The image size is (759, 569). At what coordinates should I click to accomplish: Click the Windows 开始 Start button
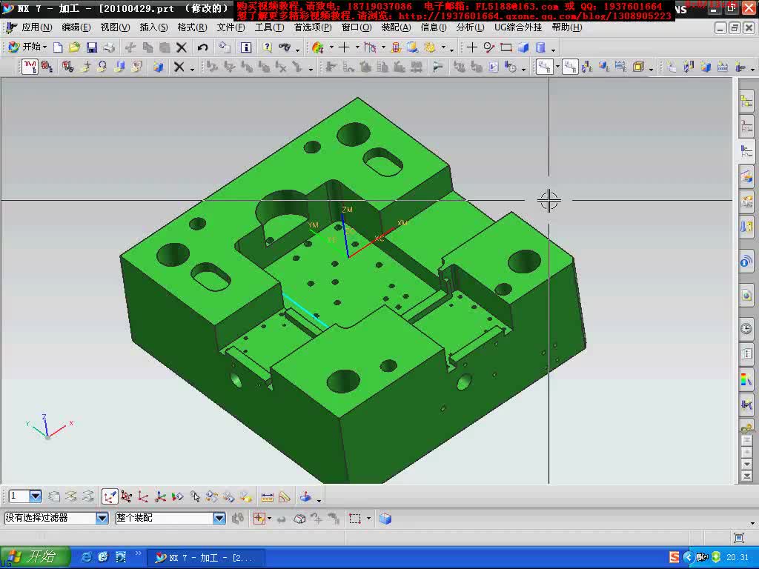click(36, 557)
